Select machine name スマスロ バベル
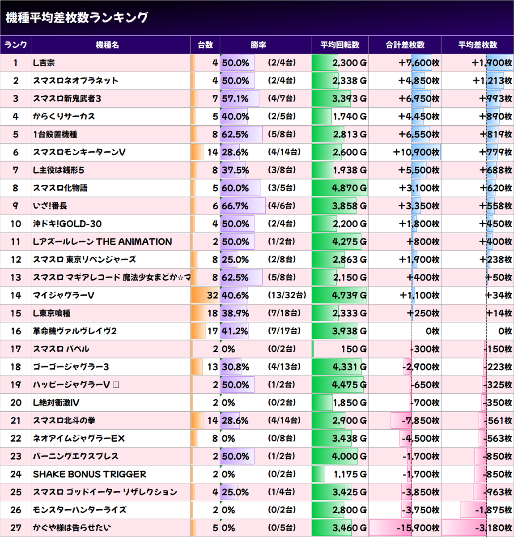 tap(61, 349)
